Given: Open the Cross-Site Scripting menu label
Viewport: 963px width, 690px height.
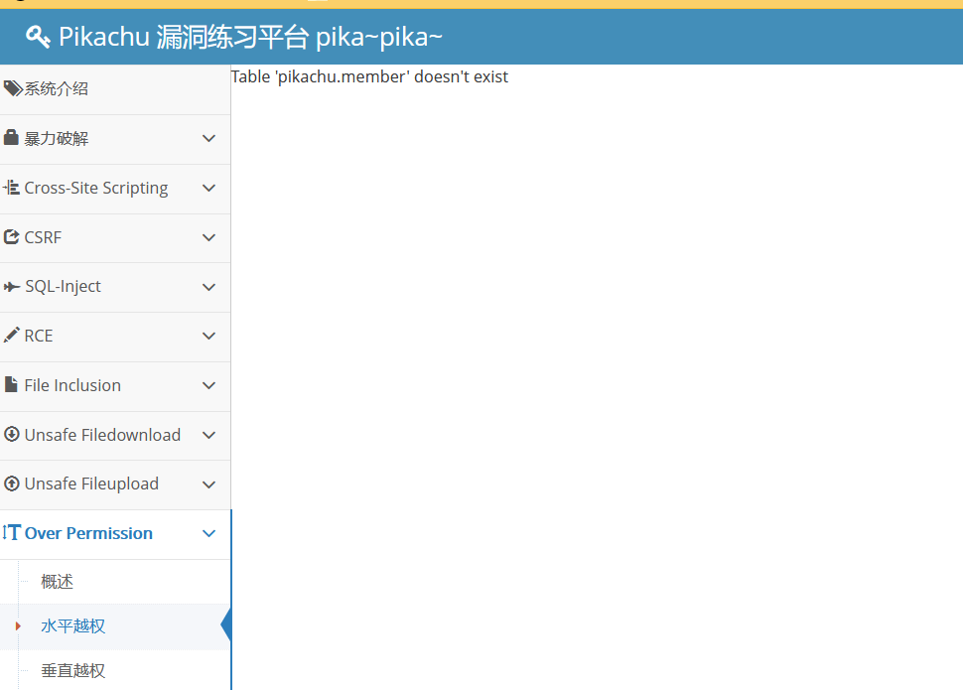Looking at the screenshot, I should [96, 188].
